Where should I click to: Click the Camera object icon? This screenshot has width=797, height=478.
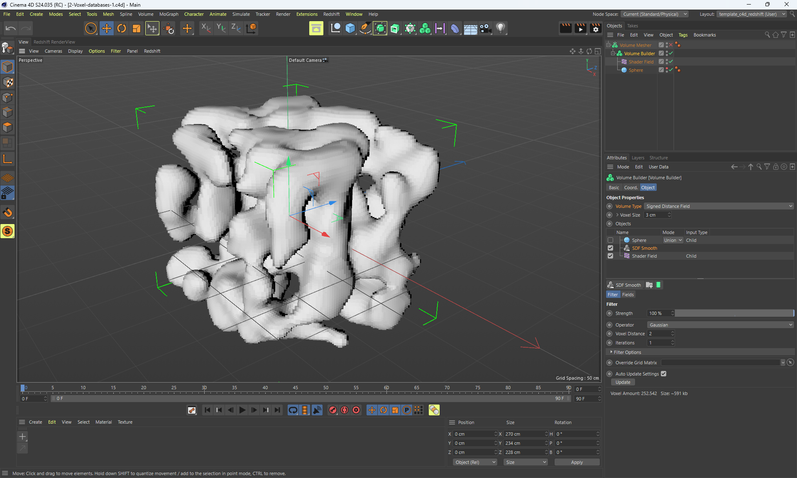485,28
